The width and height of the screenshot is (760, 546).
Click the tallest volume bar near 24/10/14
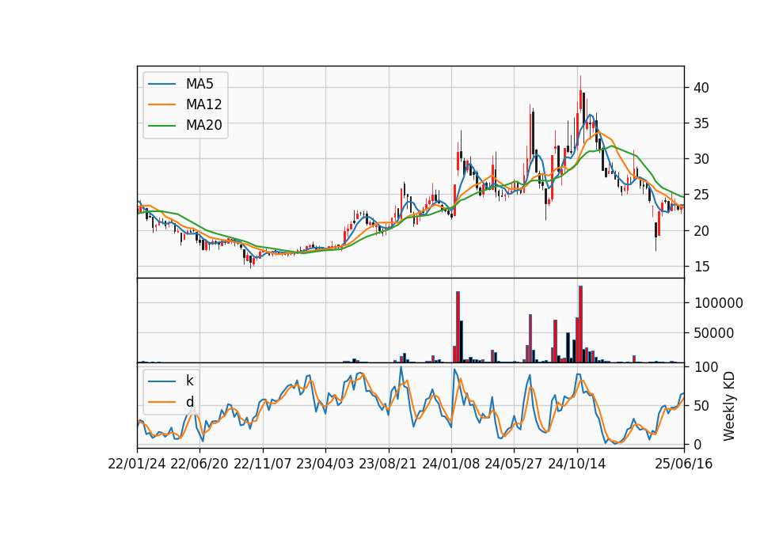pyautogui.click(x=580, y=324)
